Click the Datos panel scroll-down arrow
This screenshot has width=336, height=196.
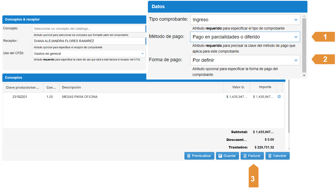304,76
